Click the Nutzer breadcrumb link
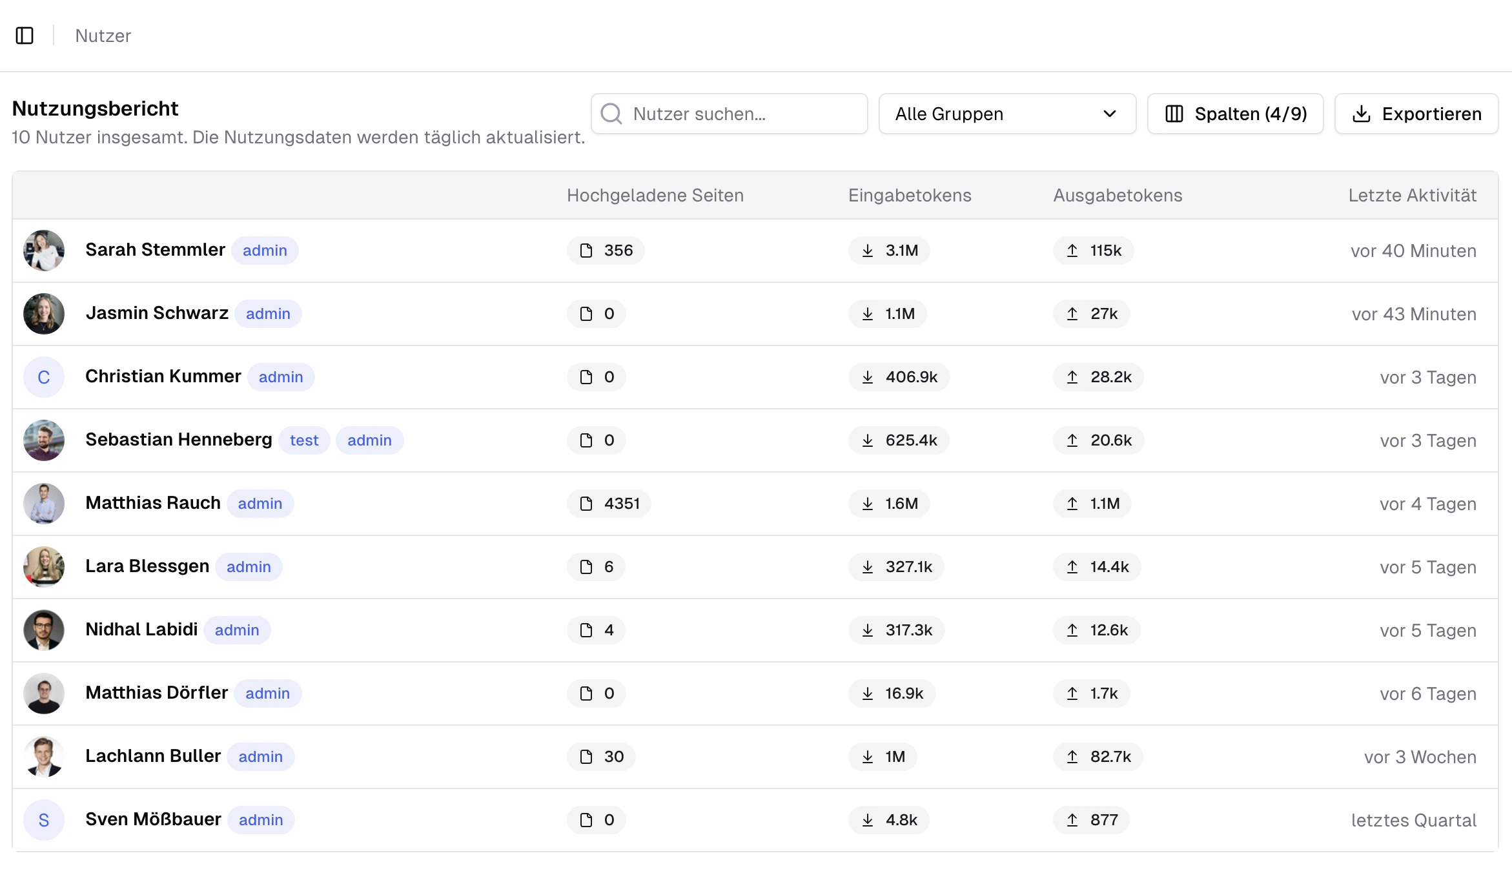 pos(103,36)
